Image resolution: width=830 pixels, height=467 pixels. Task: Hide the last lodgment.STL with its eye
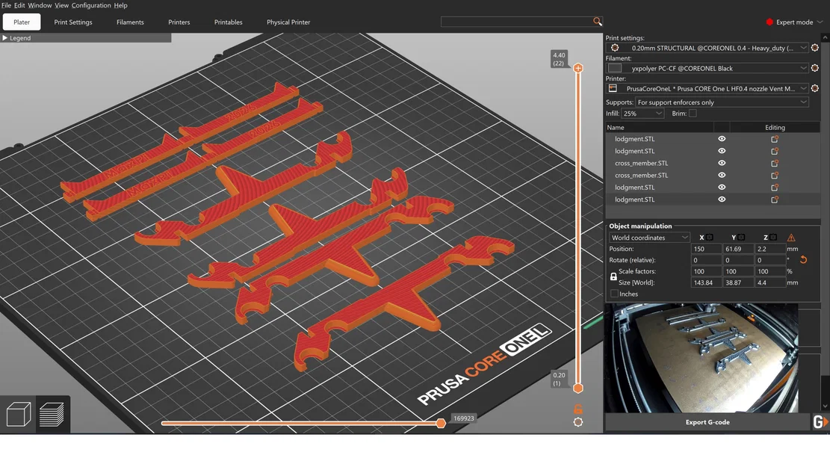722,200
